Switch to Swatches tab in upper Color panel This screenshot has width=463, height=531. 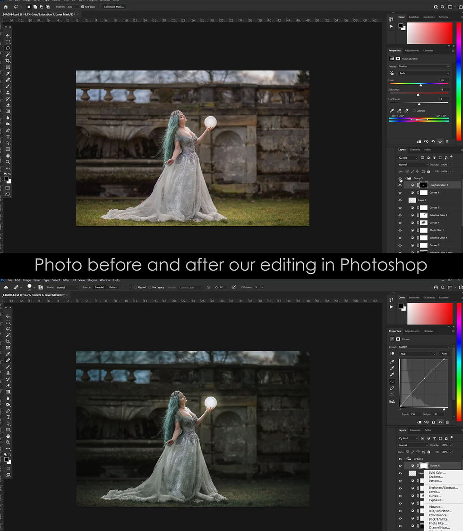pos(414,17)
